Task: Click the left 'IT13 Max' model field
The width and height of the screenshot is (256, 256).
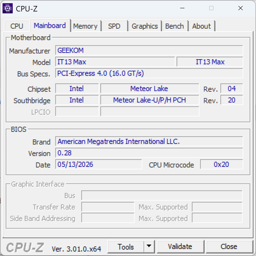Action: (x=115, y=62)
